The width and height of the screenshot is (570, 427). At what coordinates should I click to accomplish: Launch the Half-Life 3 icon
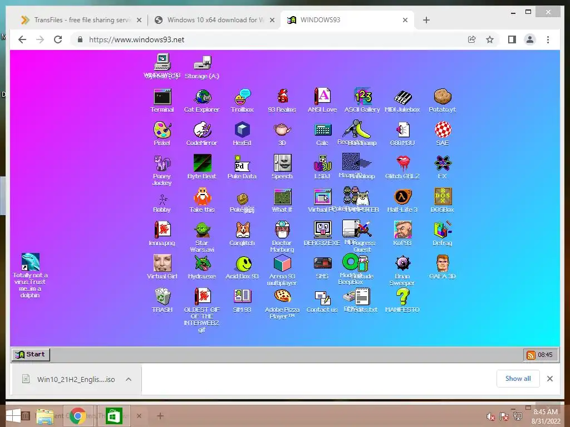click(x=402, y=200)
